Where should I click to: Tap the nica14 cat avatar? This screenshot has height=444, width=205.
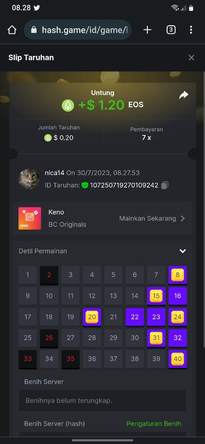[29, 179]
